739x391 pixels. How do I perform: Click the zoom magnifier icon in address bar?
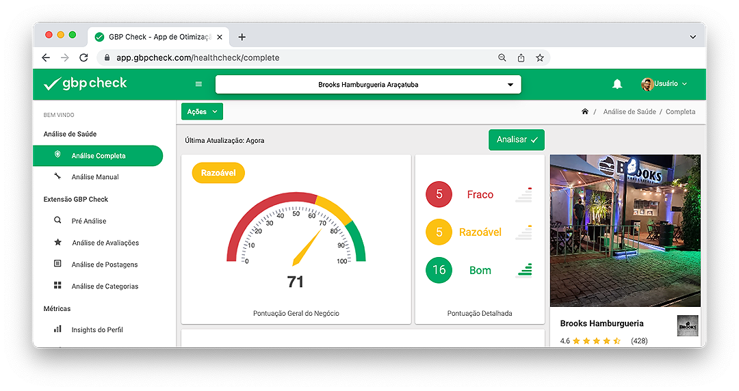pos(502,57)
